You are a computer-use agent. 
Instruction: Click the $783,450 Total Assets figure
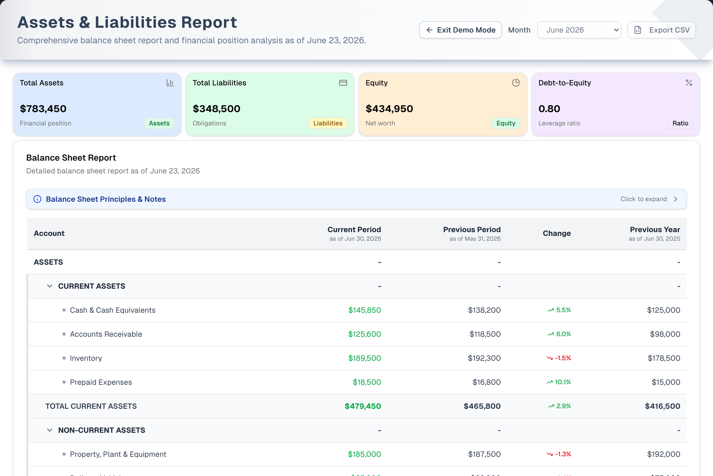(43, 108)
